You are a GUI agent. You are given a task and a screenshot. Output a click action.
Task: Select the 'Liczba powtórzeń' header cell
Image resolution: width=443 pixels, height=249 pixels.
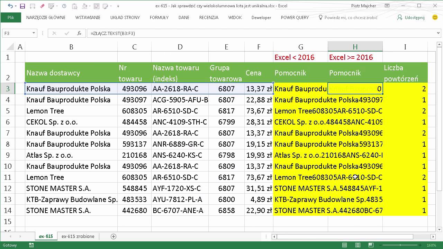pyautogui.click(x=405, y=73)
